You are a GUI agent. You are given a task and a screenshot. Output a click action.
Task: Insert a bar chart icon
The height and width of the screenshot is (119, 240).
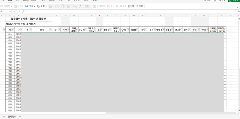tap(69, 6)
